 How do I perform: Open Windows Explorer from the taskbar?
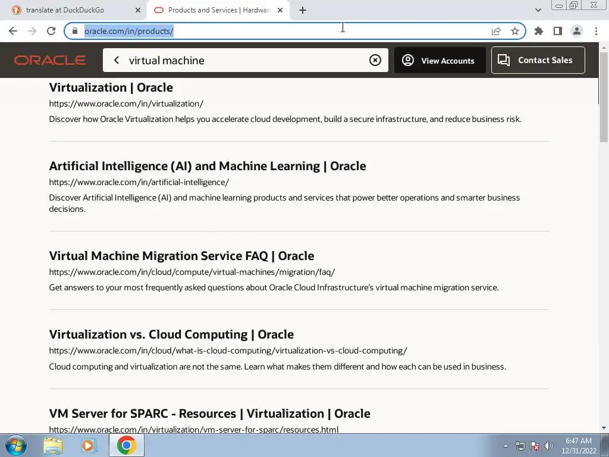point(53,446)
